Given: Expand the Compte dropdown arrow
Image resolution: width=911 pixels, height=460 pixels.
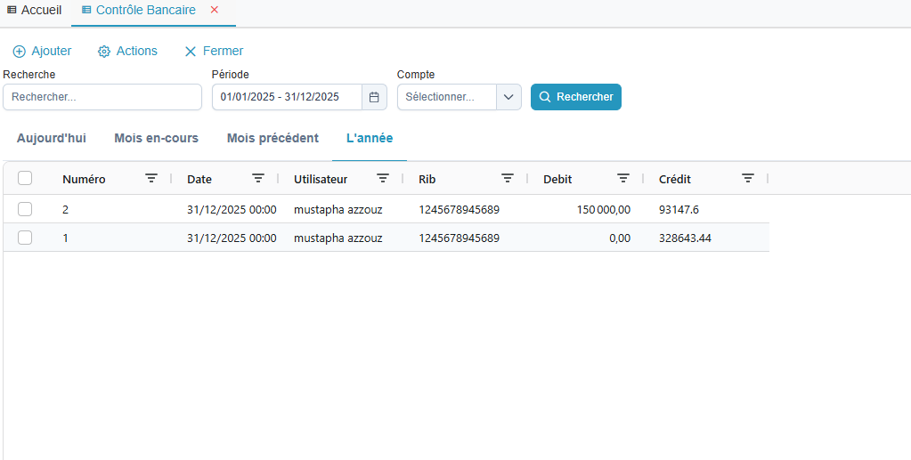Looking at the screenshot, I should pos(508,97).
